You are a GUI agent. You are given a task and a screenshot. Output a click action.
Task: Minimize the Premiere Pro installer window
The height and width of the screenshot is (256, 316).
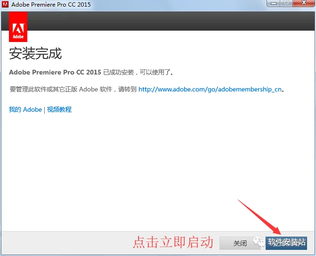pos(274,3)
